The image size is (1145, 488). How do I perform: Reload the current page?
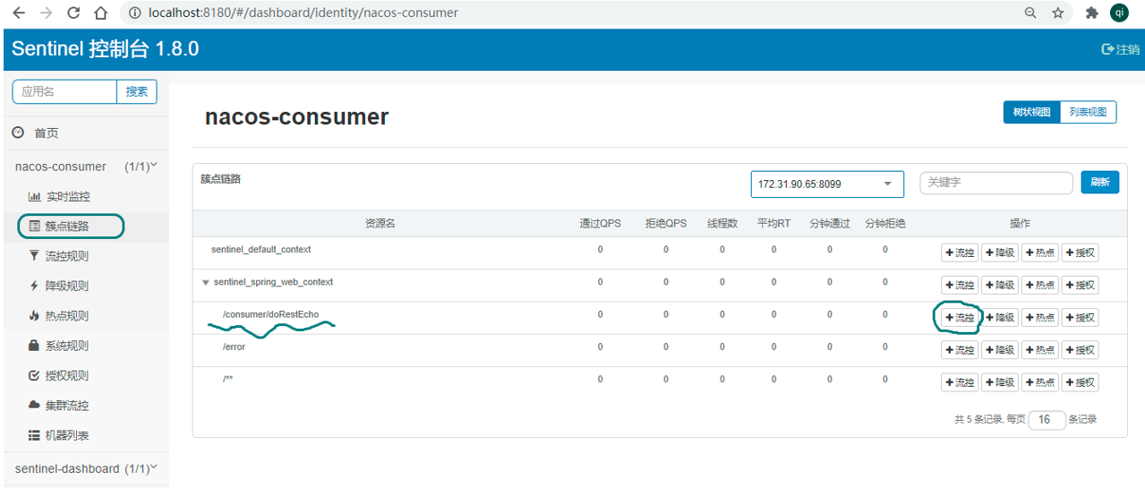[73, 13]
